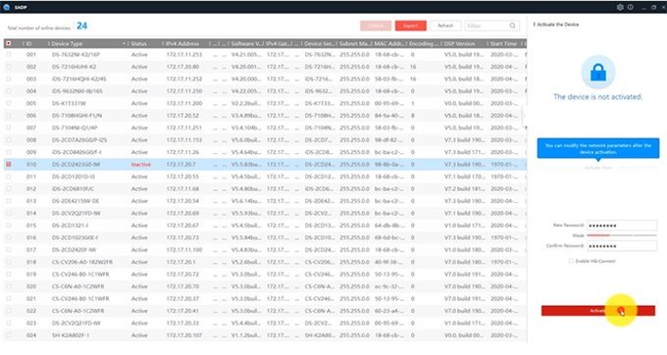Tick the checkbox for device 024
Screen dimensions: 667x355
9,335
